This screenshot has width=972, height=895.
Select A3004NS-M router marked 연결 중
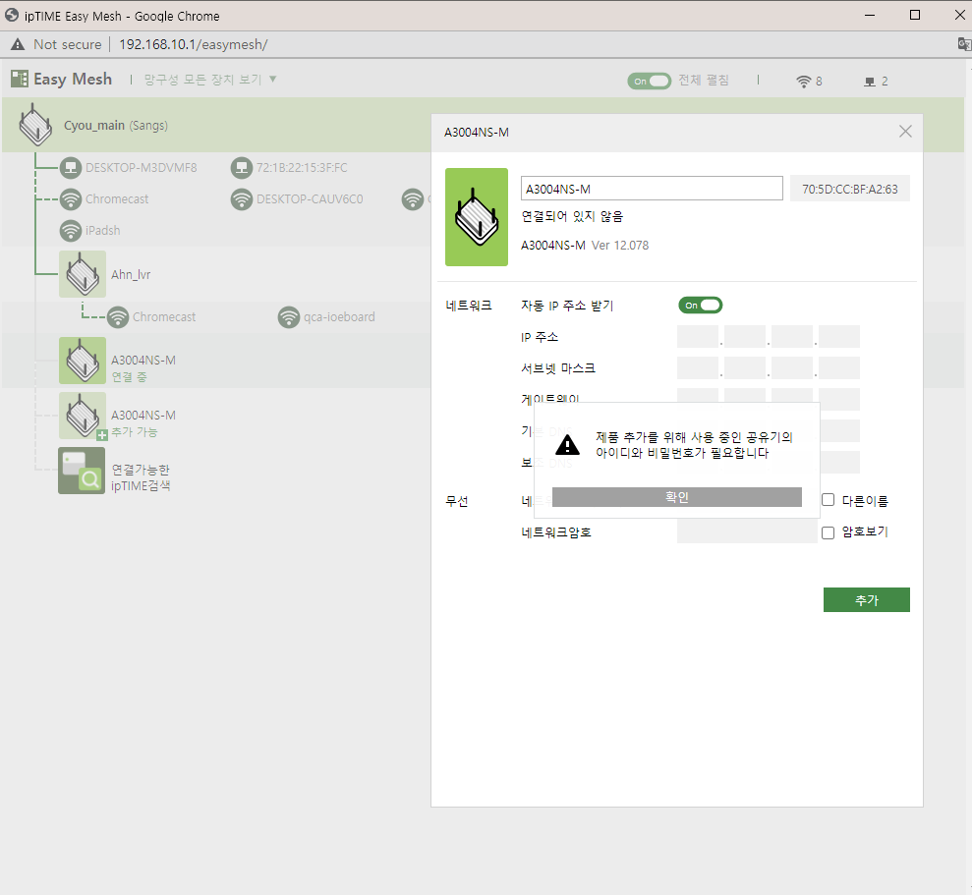click(x=83, y=361)
